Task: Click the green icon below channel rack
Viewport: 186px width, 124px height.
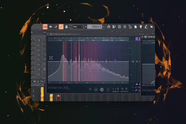Action: [x=38, y=82]
